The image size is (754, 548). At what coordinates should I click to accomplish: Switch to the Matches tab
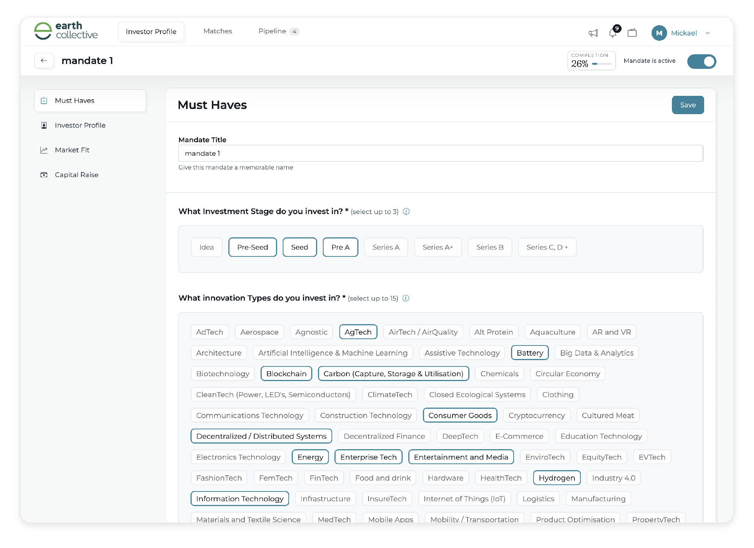click(217, 31)
